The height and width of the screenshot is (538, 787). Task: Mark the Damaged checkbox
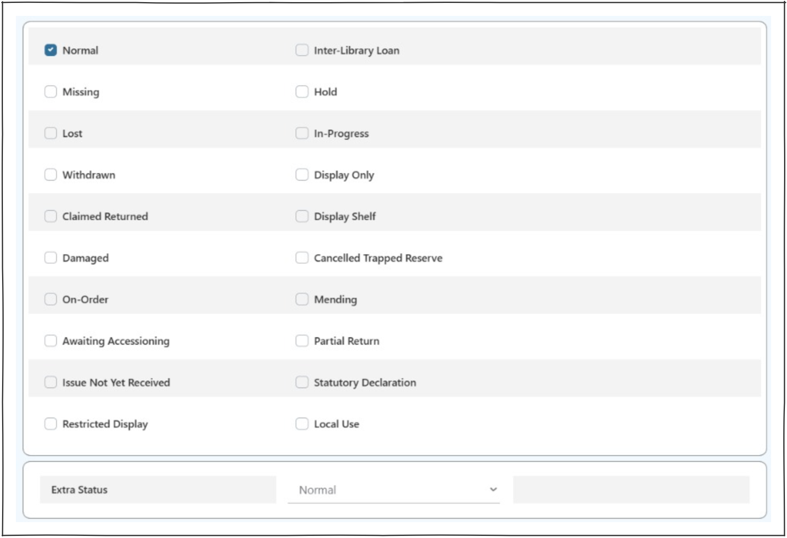[x=51, y=258]
